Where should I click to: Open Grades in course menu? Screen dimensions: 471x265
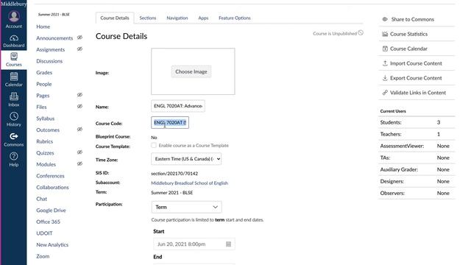tap(44, 72)
